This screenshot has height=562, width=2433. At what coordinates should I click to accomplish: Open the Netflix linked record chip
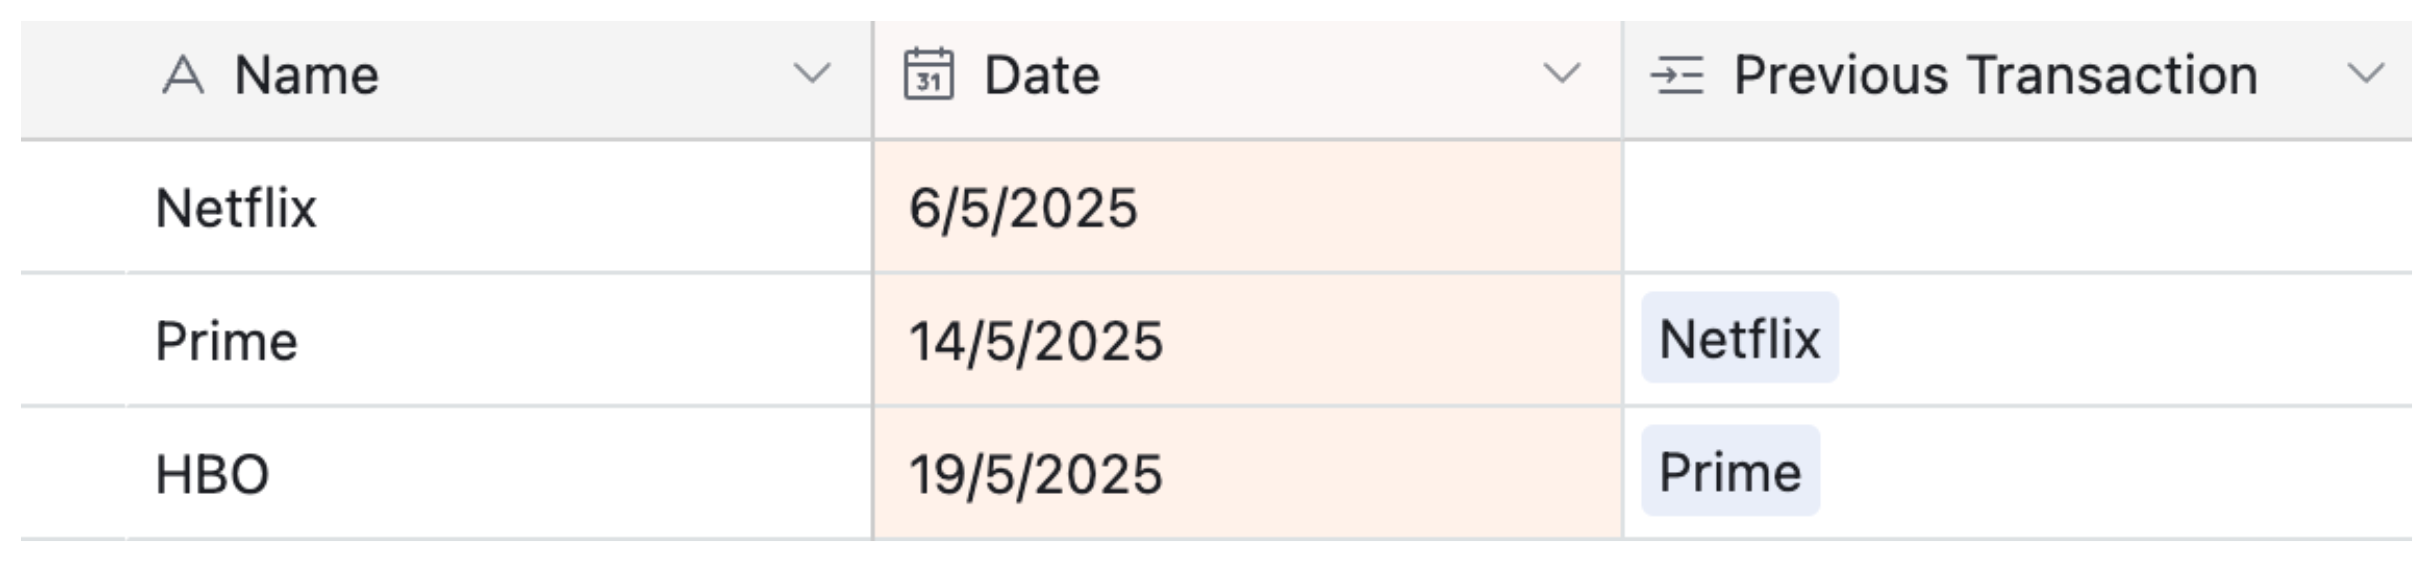(x=1739, y=338)
